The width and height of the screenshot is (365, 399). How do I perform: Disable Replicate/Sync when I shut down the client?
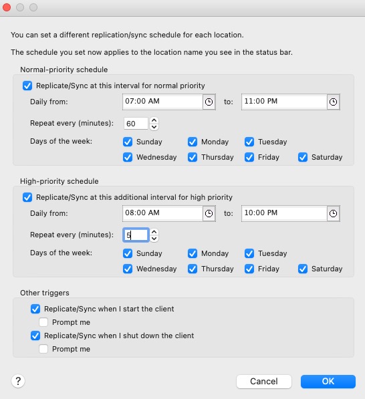coord(35,336)
